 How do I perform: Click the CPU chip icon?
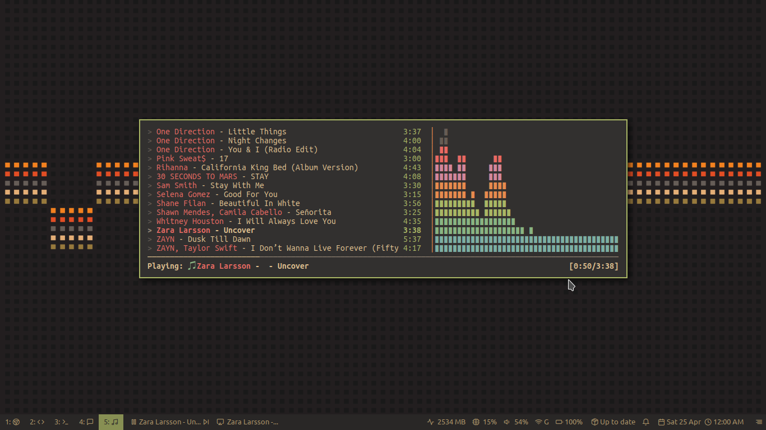pyautogui.click(x=476, y=422)
